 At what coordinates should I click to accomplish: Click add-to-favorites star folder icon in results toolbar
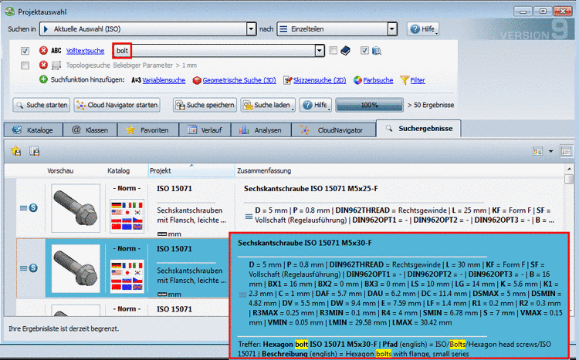point(16,151)
